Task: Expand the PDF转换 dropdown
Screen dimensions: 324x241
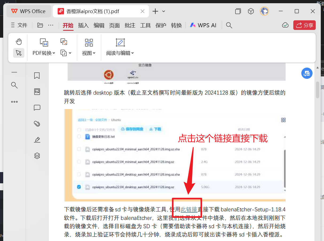Action: point(54,53)
